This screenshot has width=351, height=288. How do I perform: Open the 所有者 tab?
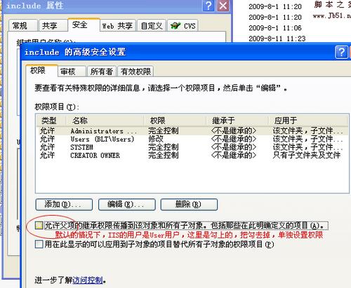point(102,71)
